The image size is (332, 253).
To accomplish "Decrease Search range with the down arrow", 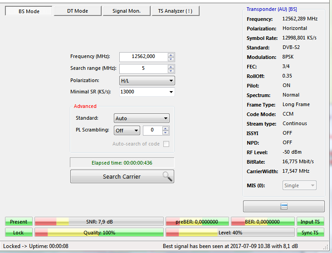I will tap(171, 71).
